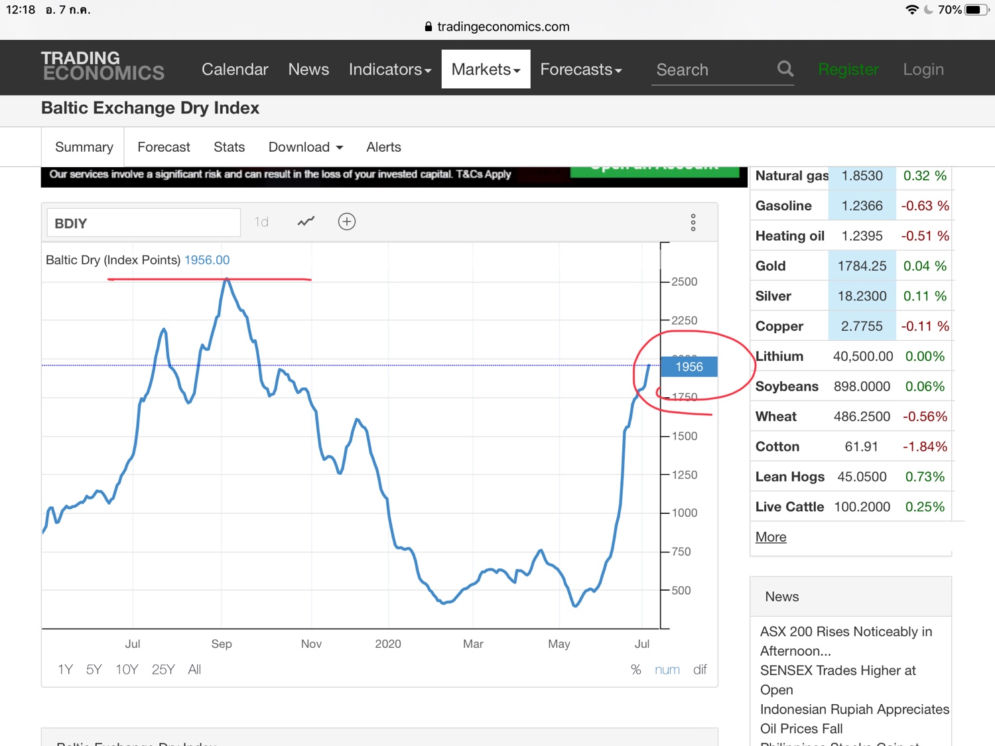Switch chart to num mode
Viewport: 995px width, 746px height.
[x=667, y=670]
